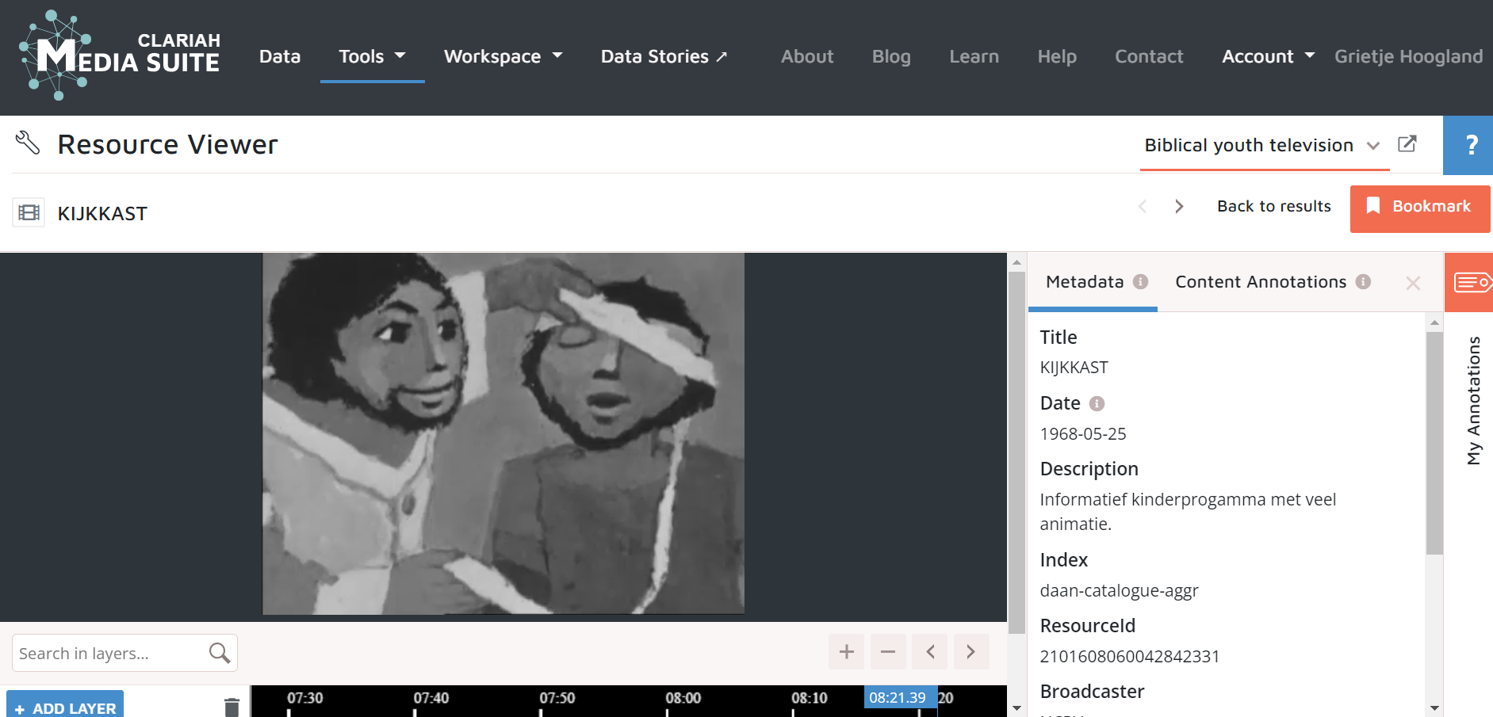This screenshot has width=1493, height=717.
Task: Show info icon next to Date
Action: point(1097,404)
